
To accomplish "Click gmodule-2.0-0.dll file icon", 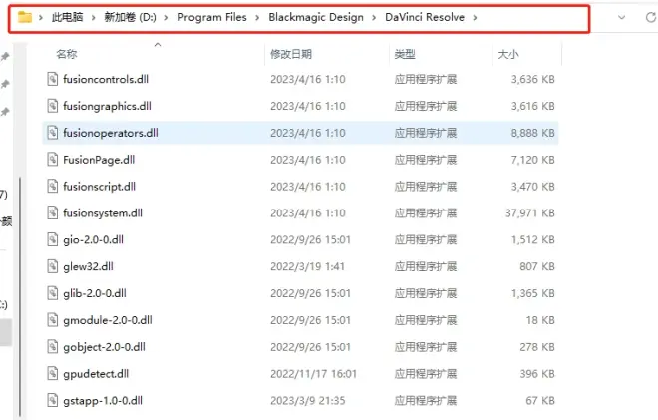I will (53, 320).
